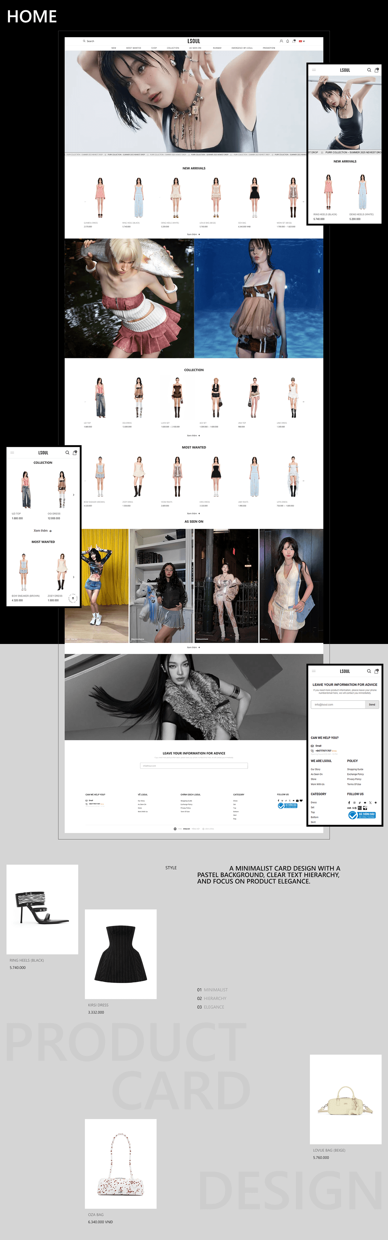Click Xem thêm under desktop Most Wanted section

tap(193, 514)
